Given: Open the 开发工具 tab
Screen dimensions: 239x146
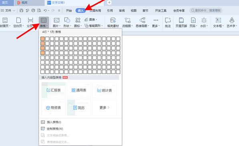Looking at the screenshot, I should point(161,10).
